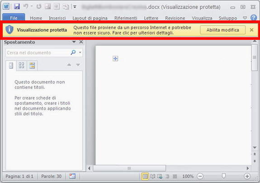Switch to Outline view
Viewport: 260px width, 183px height.
(167, 176)
